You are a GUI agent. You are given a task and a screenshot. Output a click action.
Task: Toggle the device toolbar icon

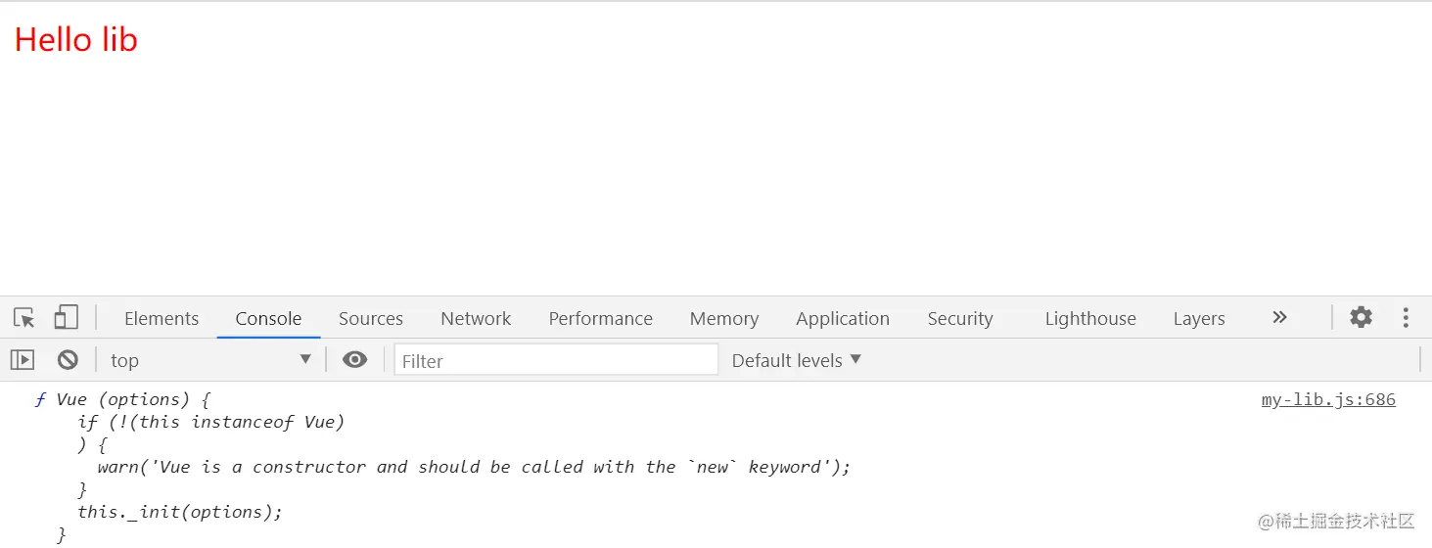(x=66, y=318)
